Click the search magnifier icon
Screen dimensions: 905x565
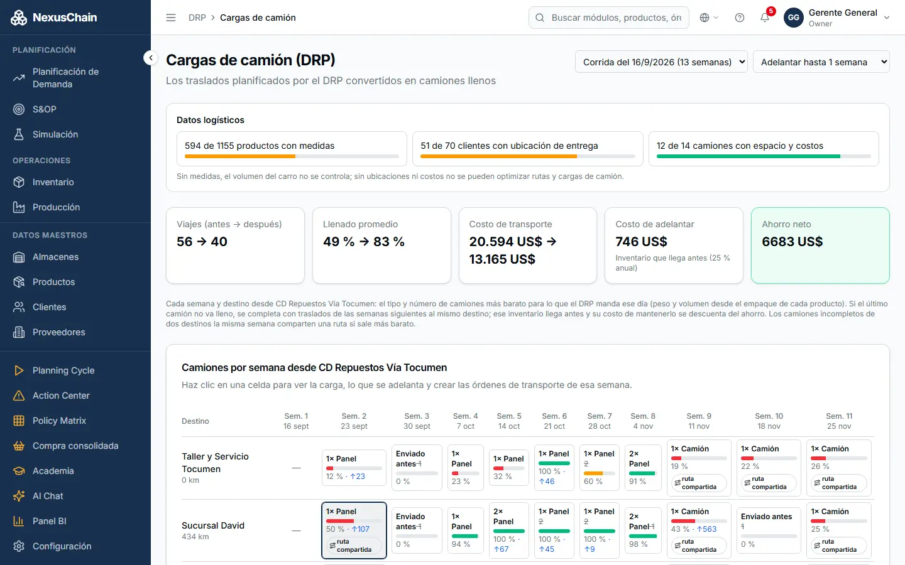540,18
